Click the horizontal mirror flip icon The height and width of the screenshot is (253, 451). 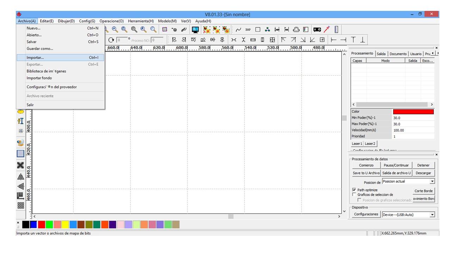coord(21,177)
